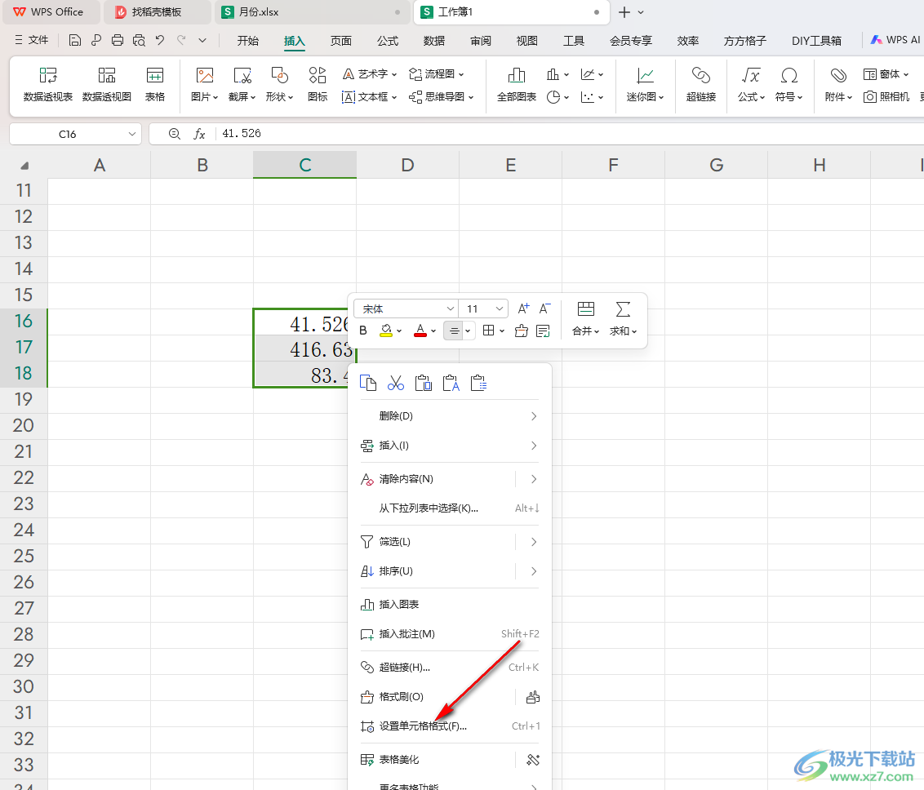Image resolution: width=924 pixels, height=790 pixels.
Task: Open the Shapes (形状) gallery
Action: 279,85
